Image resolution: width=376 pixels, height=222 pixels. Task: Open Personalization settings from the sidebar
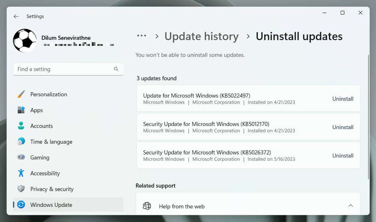48,94
